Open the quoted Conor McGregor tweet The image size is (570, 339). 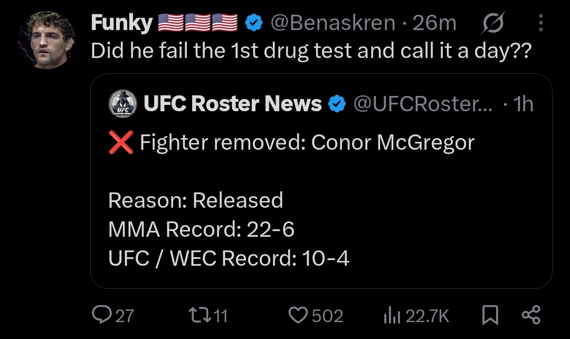321,211
